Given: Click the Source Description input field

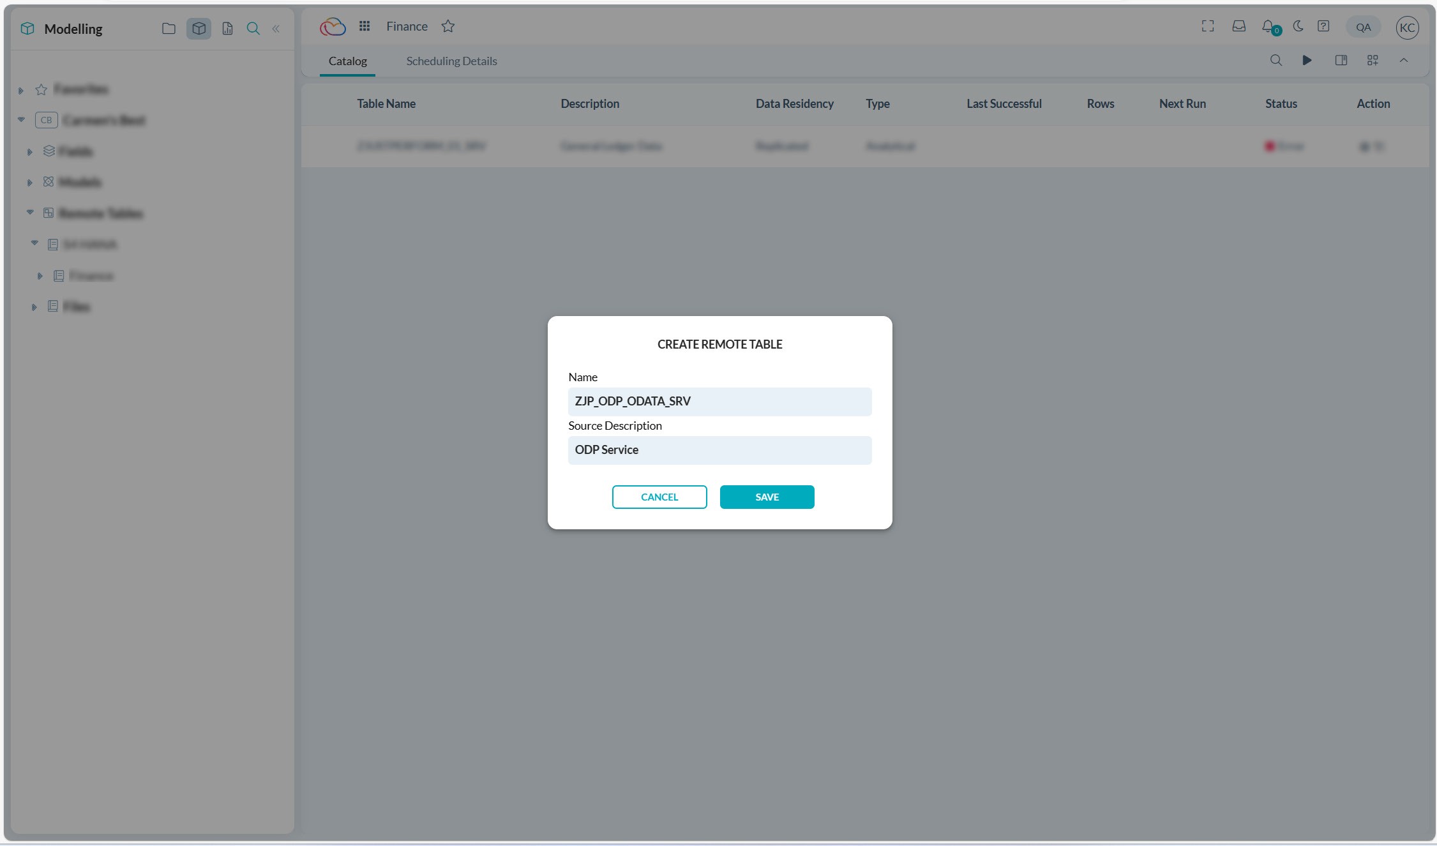Looking at the screenshot, I should pyautogui.click(x=719, y=450).
